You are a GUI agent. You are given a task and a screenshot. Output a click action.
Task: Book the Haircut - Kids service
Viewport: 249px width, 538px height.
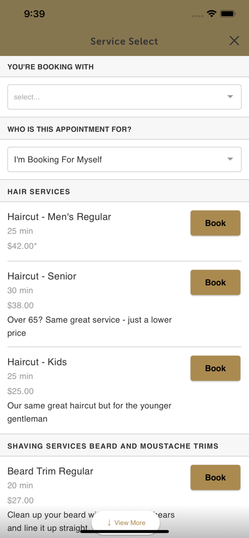215,368
